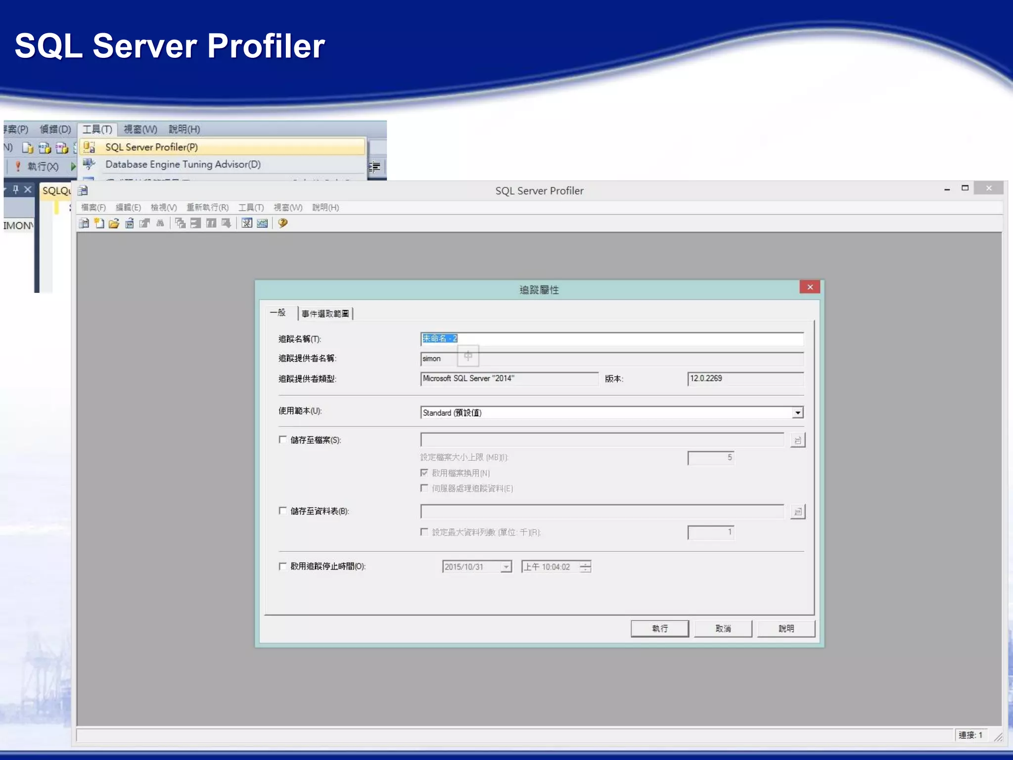Open the 2015/10/31 stop date dropdown
This screenshot has width=1013, height=760.
click(506, 567)
